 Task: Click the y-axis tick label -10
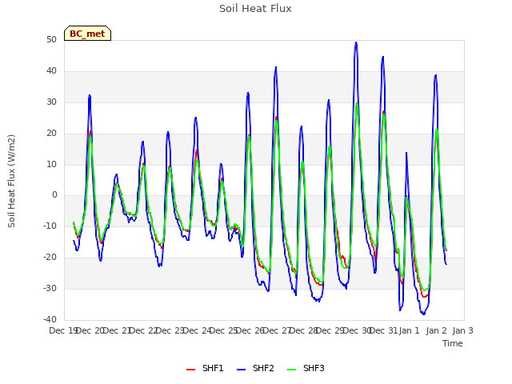click(x=50, y=226)
